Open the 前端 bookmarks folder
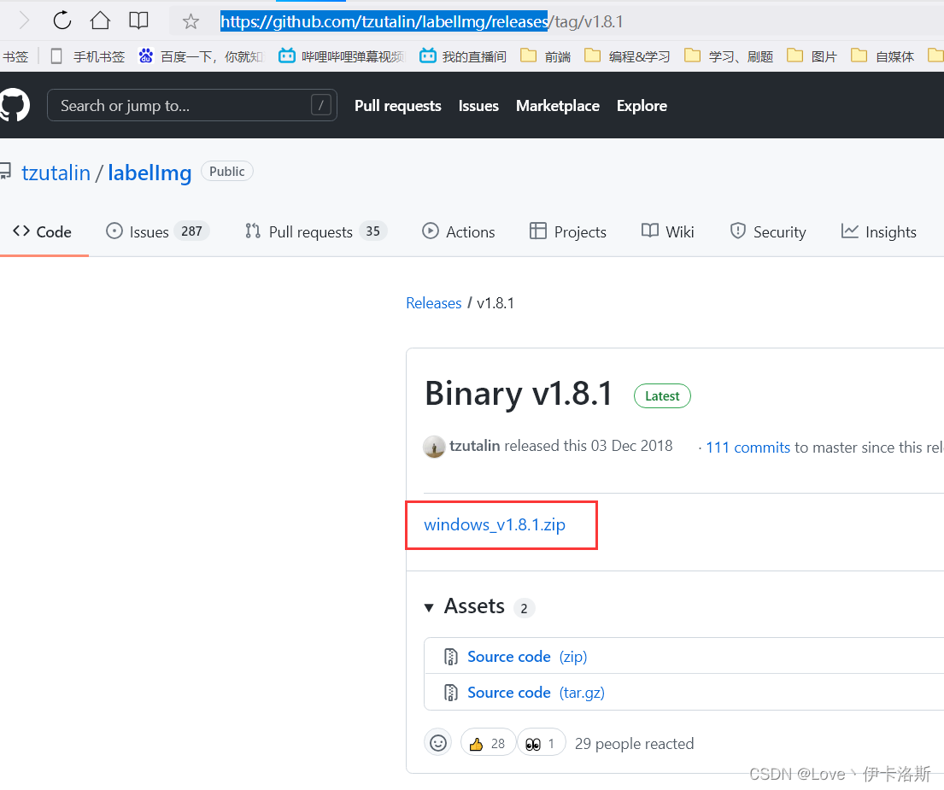Viewport: 944px width, 790px height. coord(545,56)
